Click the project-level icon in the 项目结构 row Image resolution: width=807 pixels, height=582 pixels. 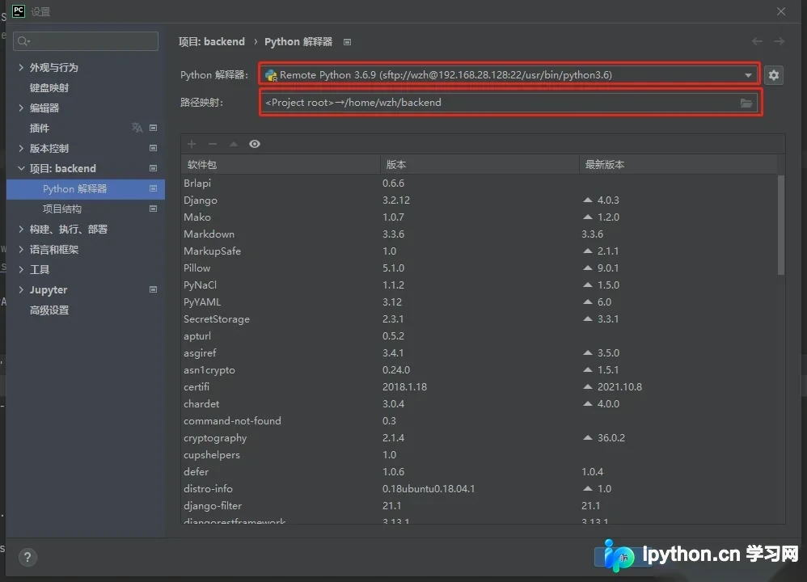153,209
